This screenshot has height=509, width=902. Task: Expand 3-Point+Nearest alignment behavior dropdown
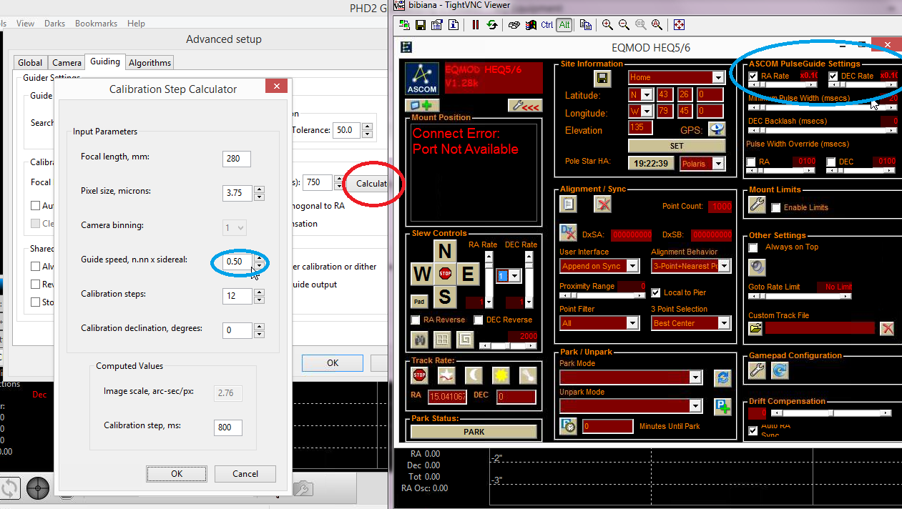[724, 266]
